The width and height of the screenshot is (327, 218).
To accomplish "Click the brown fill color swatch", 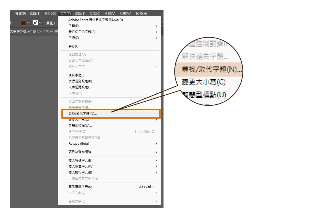I will [23, 23].
